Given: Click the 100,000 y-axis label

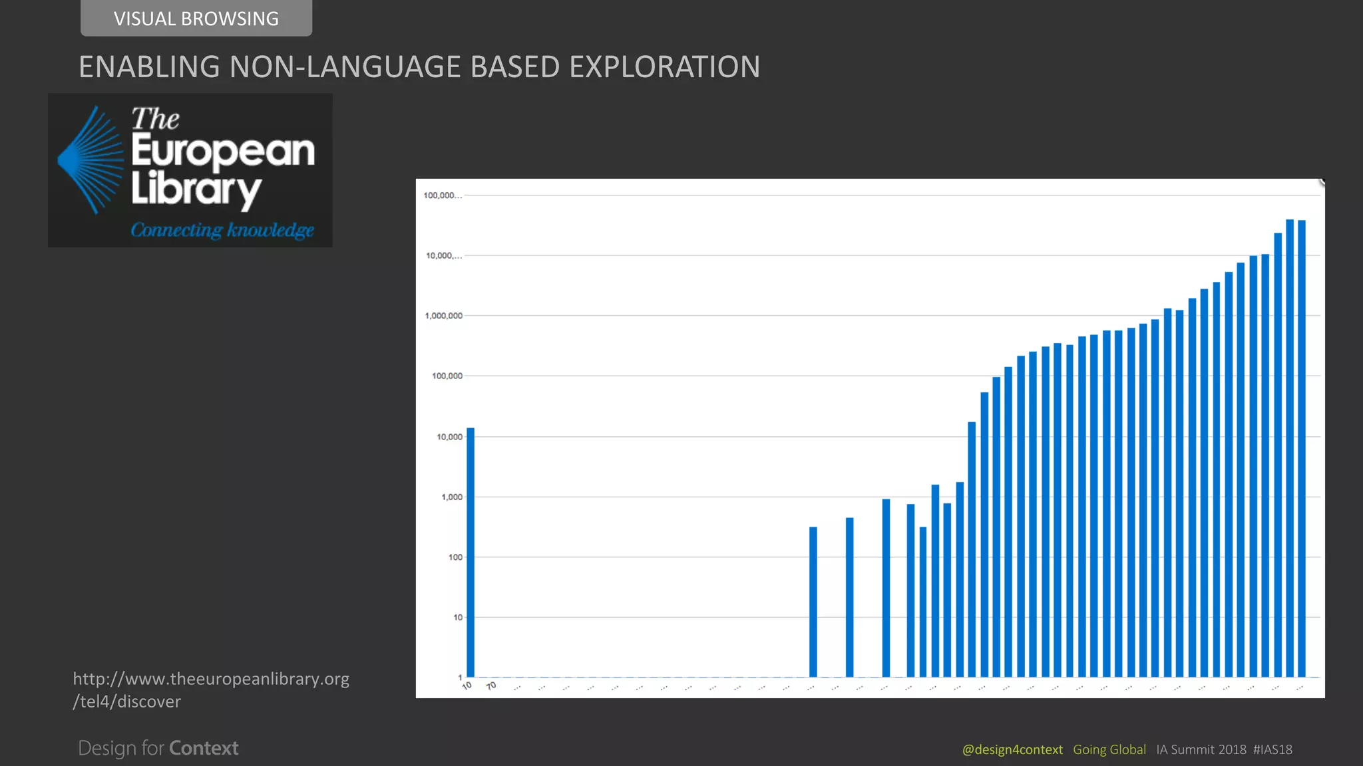Looking at the screenshot, I should 447,376.
